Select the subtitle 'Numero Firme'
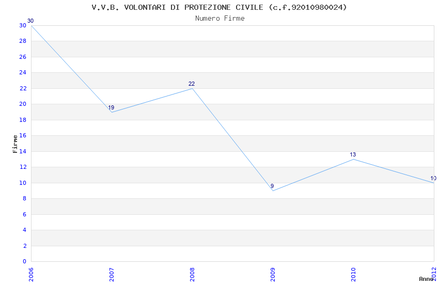Image resolution: width=439 pixels, height=284 pixels. 220,19
